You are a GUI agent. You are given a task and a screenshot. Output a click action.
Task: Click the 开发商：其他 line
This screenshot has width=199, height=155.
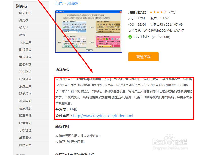coord(66,110)
